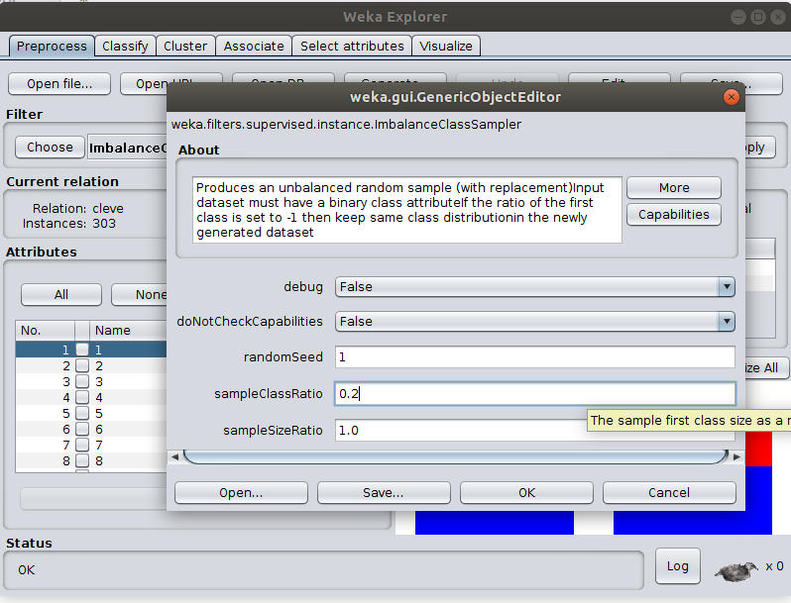The height and width of the screenshot is (603, 791).
Task: Select All attributes button
Action: [x=61, y=295]
